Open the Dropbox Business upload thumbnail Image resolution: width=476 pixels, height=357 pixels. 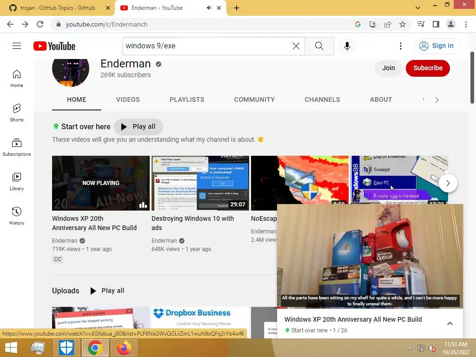tap(200, 317)
